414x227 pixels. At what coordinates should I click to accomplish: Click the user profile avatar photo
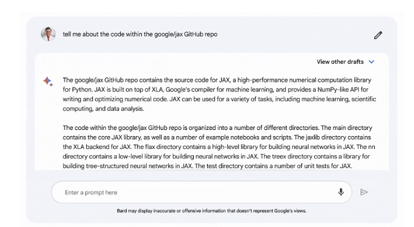point(48,34)
